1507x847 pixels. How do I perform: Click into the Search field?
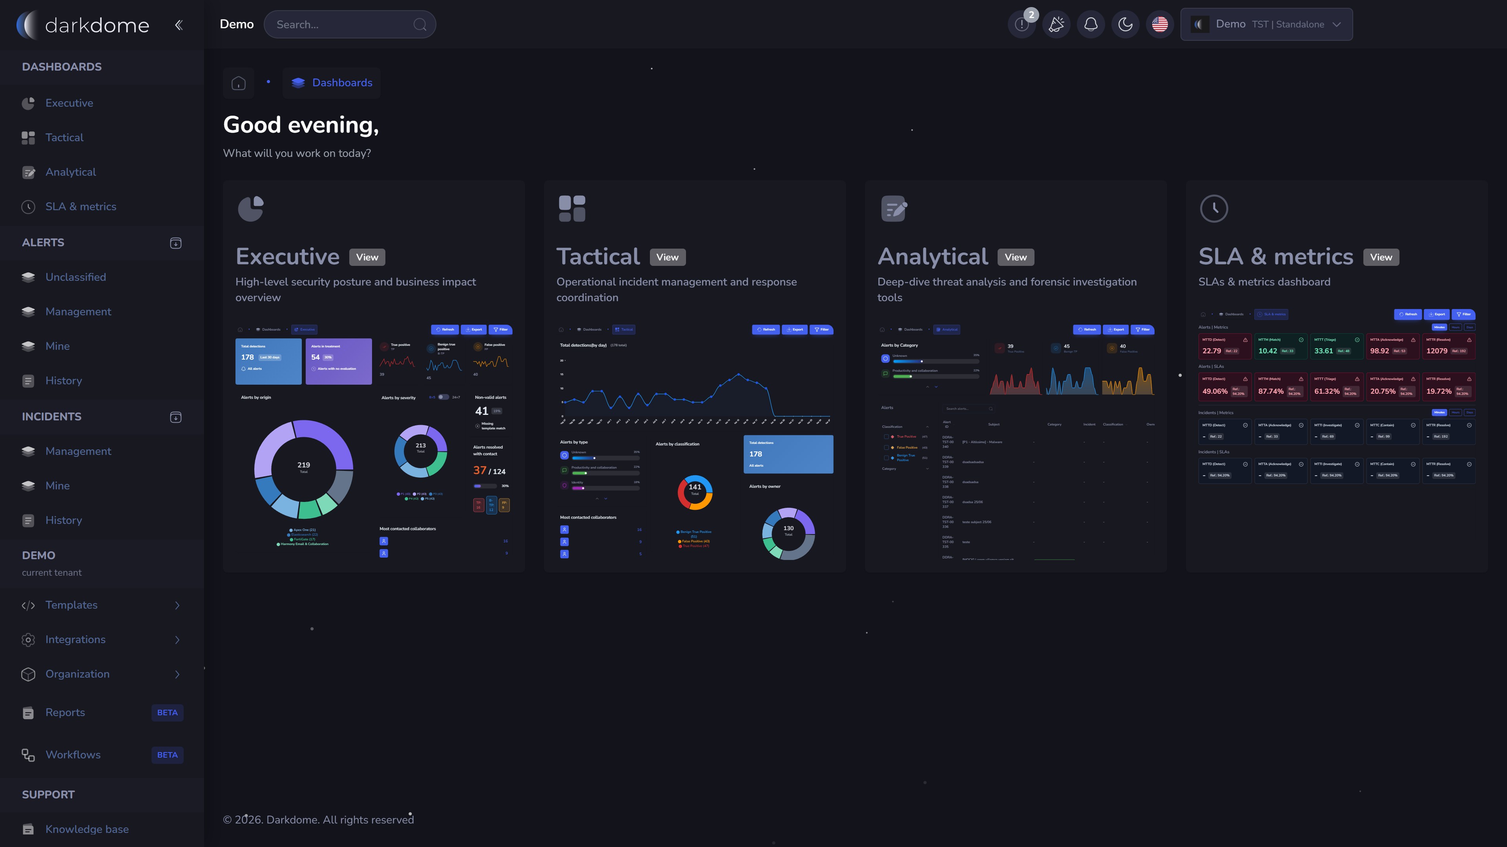(350, 25)
